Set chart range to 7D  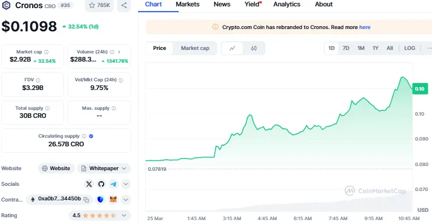click(346, 48)
